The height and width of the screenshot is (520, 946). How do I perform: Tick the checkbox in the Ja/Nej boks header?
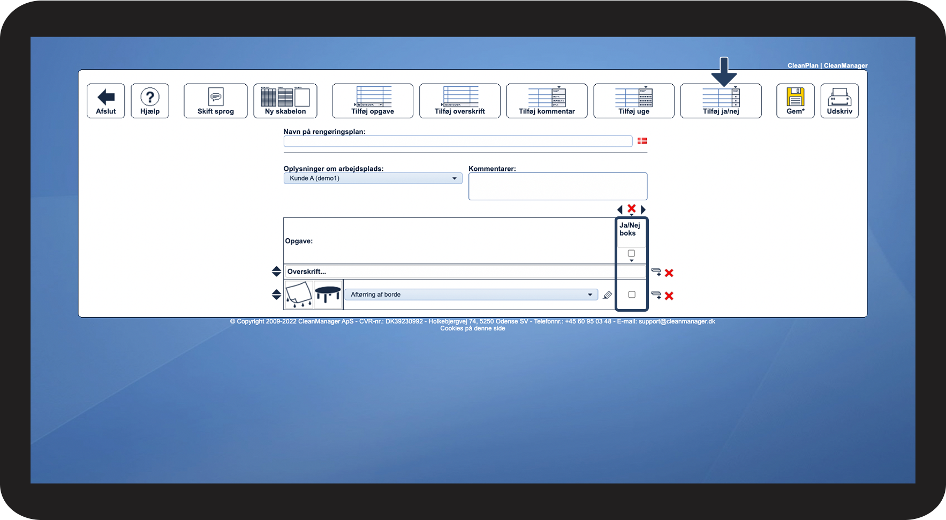click(x=631, y=254)
